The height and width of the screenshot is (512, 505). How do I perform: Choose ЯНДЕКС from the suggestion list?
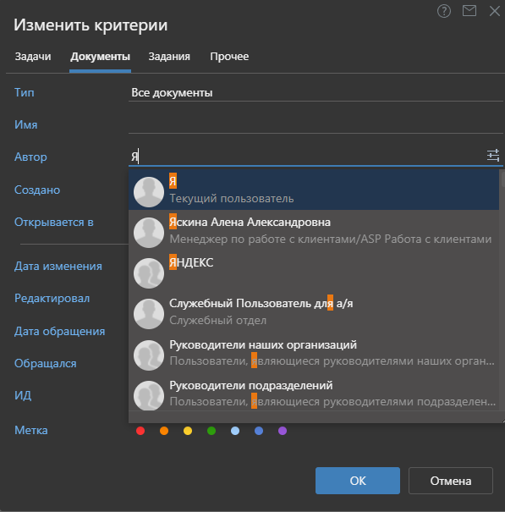click(314, 271)
